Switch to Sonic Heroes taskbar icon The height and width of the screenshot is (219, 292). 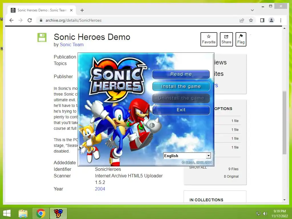pyautogui.click(x=58, y=213)
